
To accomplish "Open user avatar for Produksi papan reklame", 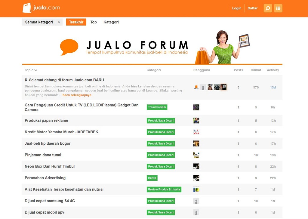I will (x=196, y=121).
